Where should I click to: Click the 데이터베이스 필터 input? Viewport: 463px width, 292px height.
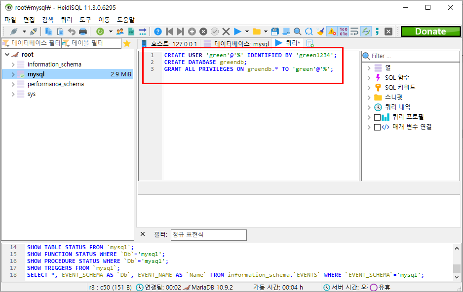click(x=31, y=43)
